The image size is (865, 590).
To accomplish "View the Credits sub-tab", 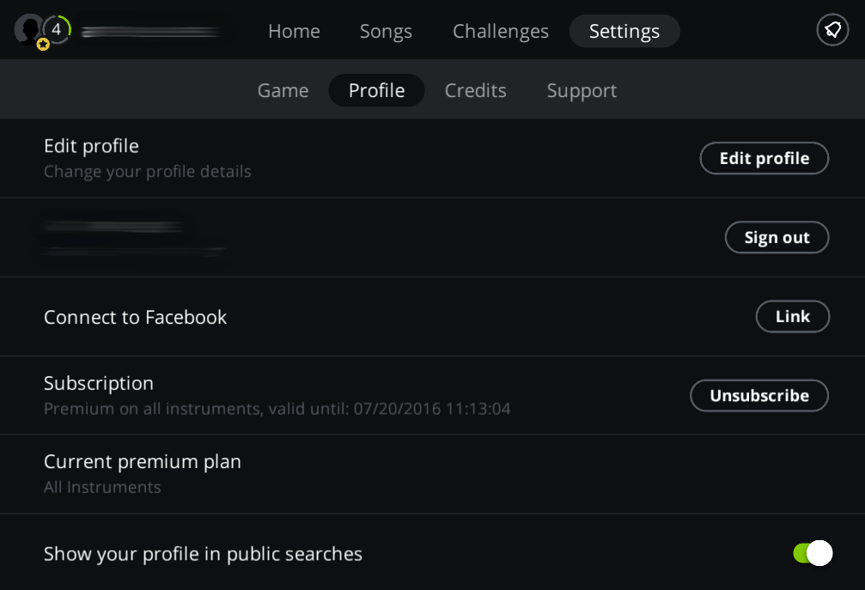I will 475,90.
